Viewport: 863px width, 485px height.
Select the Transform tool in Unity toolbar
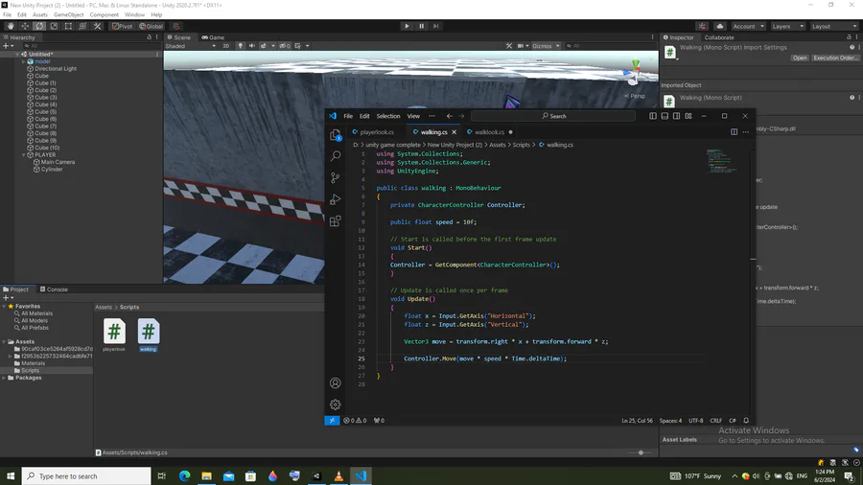tap(82, 26)
